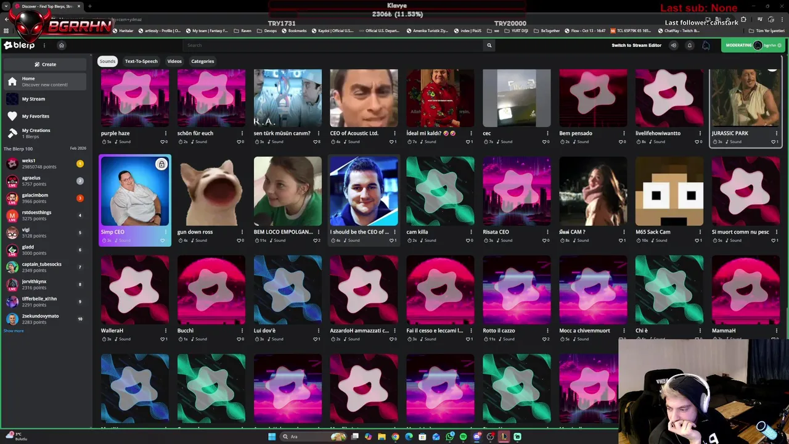Click the lock icon on Simp CEO card
789x444 pixels.
click(x=161, y=165)
